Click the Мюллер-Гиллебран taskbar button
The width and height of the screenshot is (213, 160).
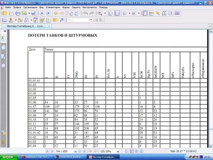[103, 157]
